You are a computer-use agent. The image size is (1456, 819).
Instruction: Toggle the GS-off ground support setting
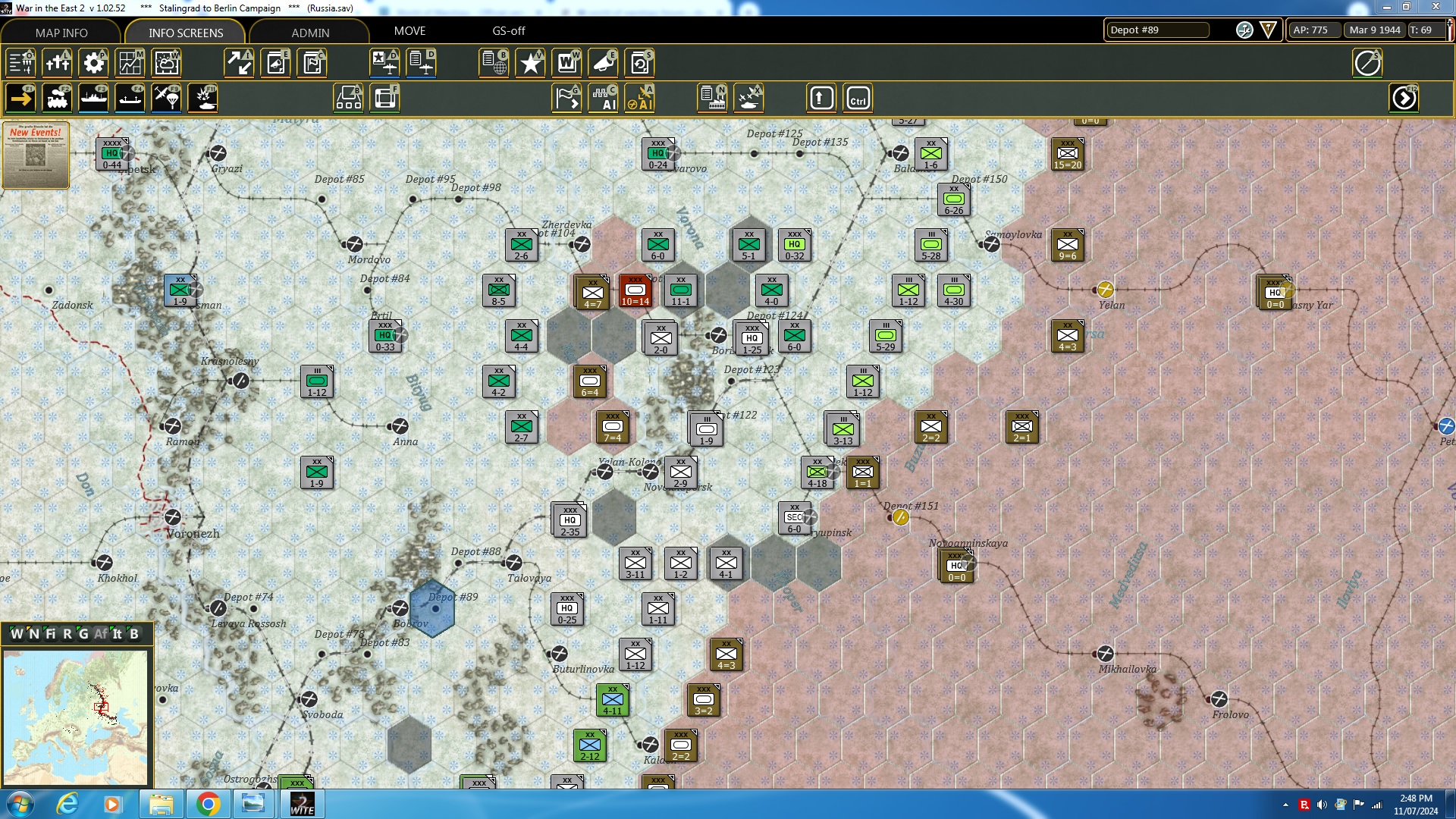coord(508,31)
